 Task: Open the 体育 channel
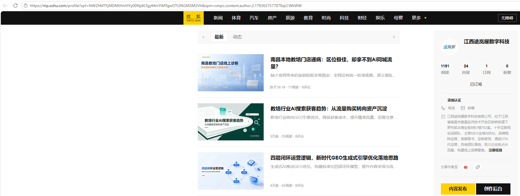236,18
